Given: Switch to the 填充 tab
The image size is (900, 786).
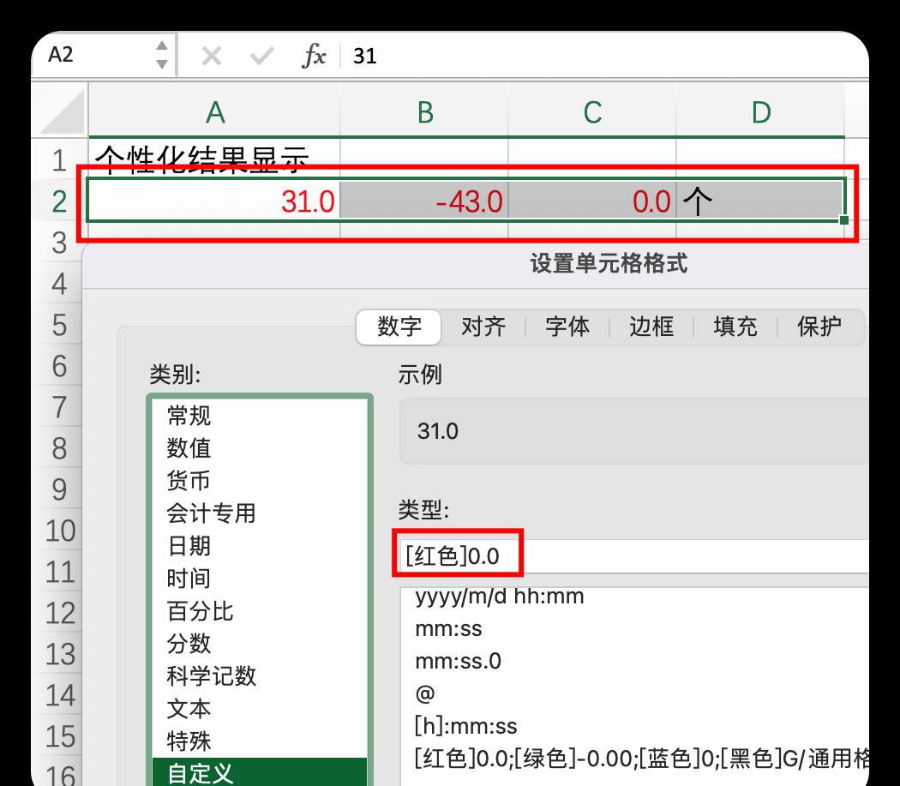Looking at the screenshot, I should pos(735,327).
